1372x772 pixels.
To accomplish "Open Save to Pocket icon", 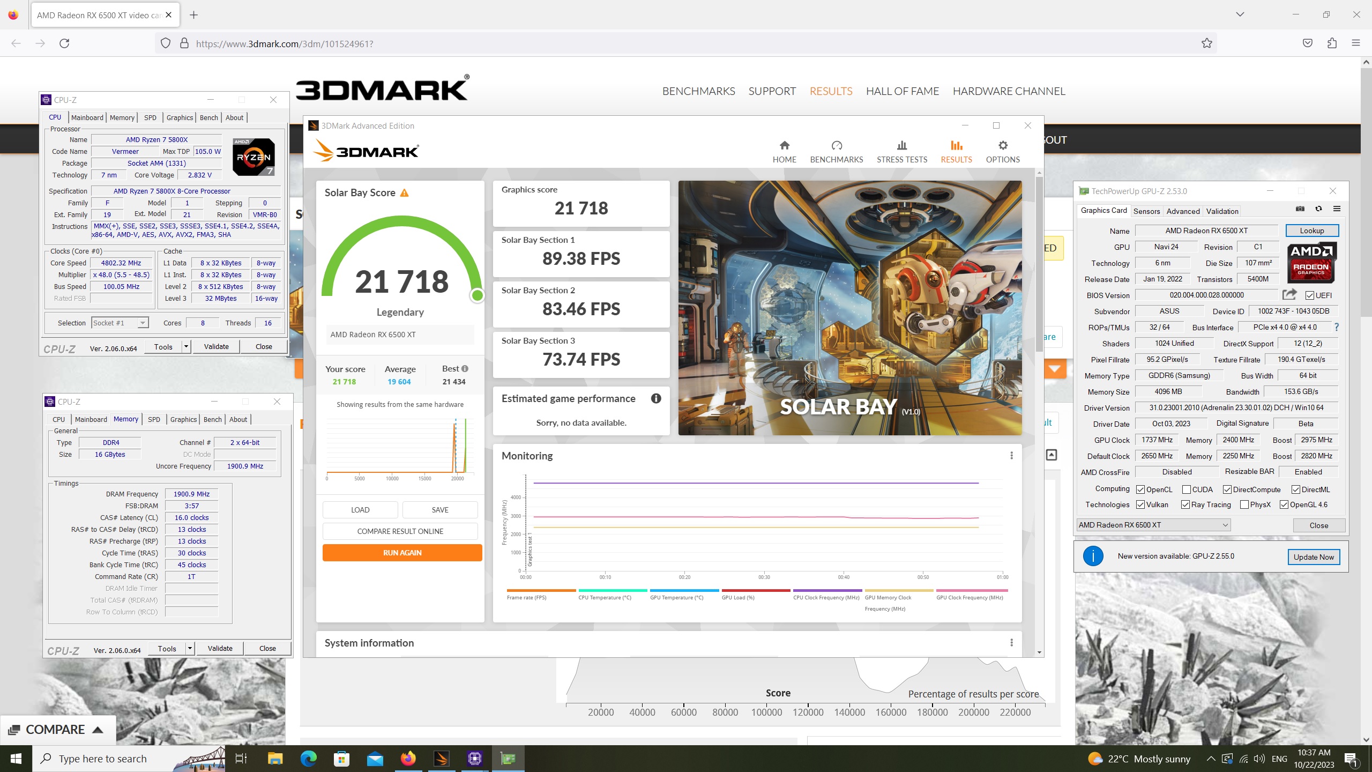I will 1308,43.
